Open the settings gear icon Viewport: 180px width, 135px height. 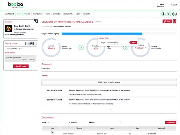point(169,14)
